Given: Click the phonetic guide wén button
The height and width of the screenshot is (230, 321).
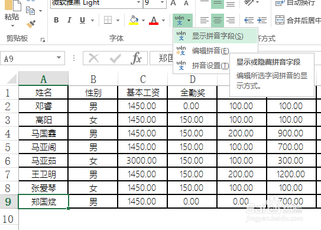Looking at the screenshot, I should coord(180,20).
